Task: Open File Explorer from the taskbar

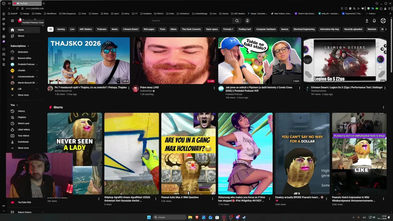Action: pyautogui.click(x=190, y=217)
